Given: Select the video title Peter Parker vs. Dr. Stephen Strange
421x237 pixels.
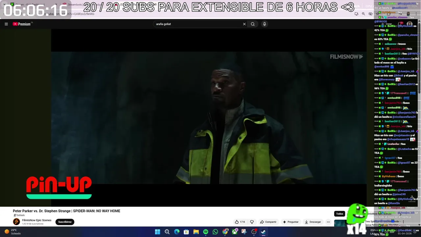Looking at the screenshot, I should [66, 211].
